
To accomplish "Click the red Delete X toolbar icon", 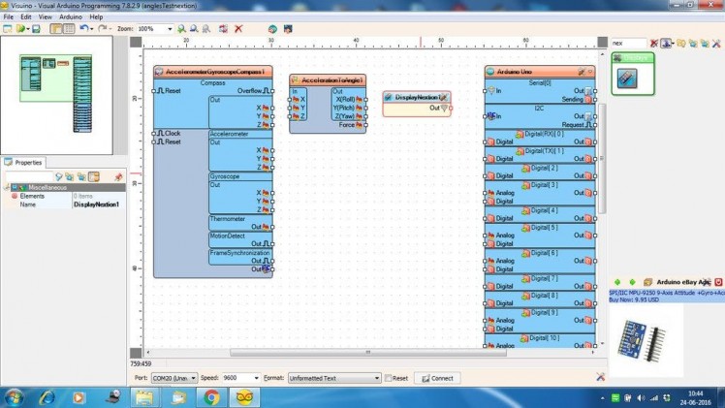I will (239, 29).
